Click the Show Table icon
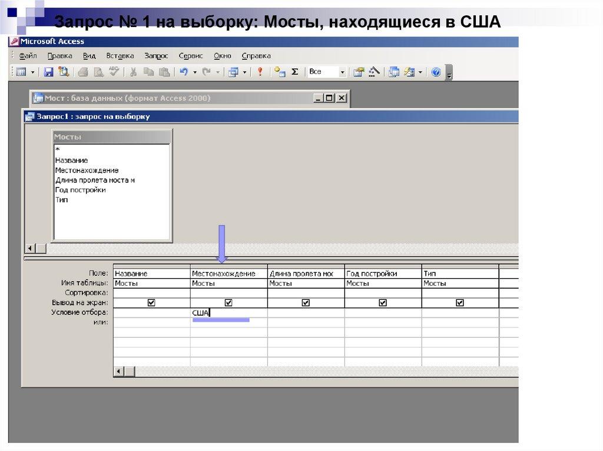This screenshot has height=451, width=603. (x=280, y=72)
